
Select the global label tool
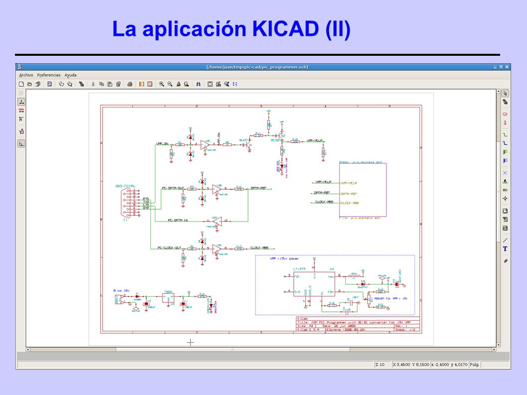click(x=505, y=190)
